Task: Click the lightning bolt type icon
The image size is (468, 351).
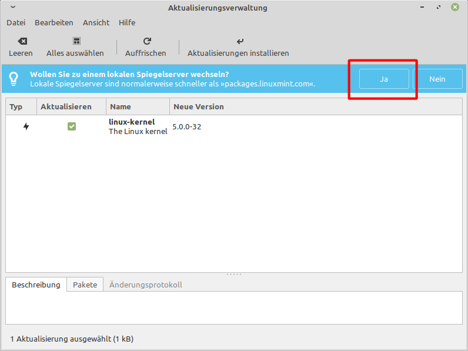Action: (26, 126)
